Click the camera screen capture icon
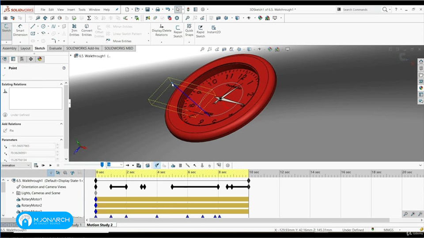Image resolution: width=424 pixels, height=238 pixels. pyautogui.click(x=5, y=18)
